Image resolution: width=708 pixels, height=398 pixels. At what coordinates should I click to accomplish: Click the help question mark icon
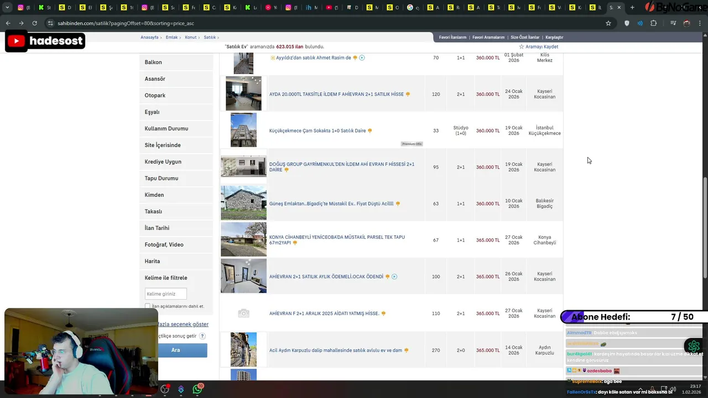(202, 336)
